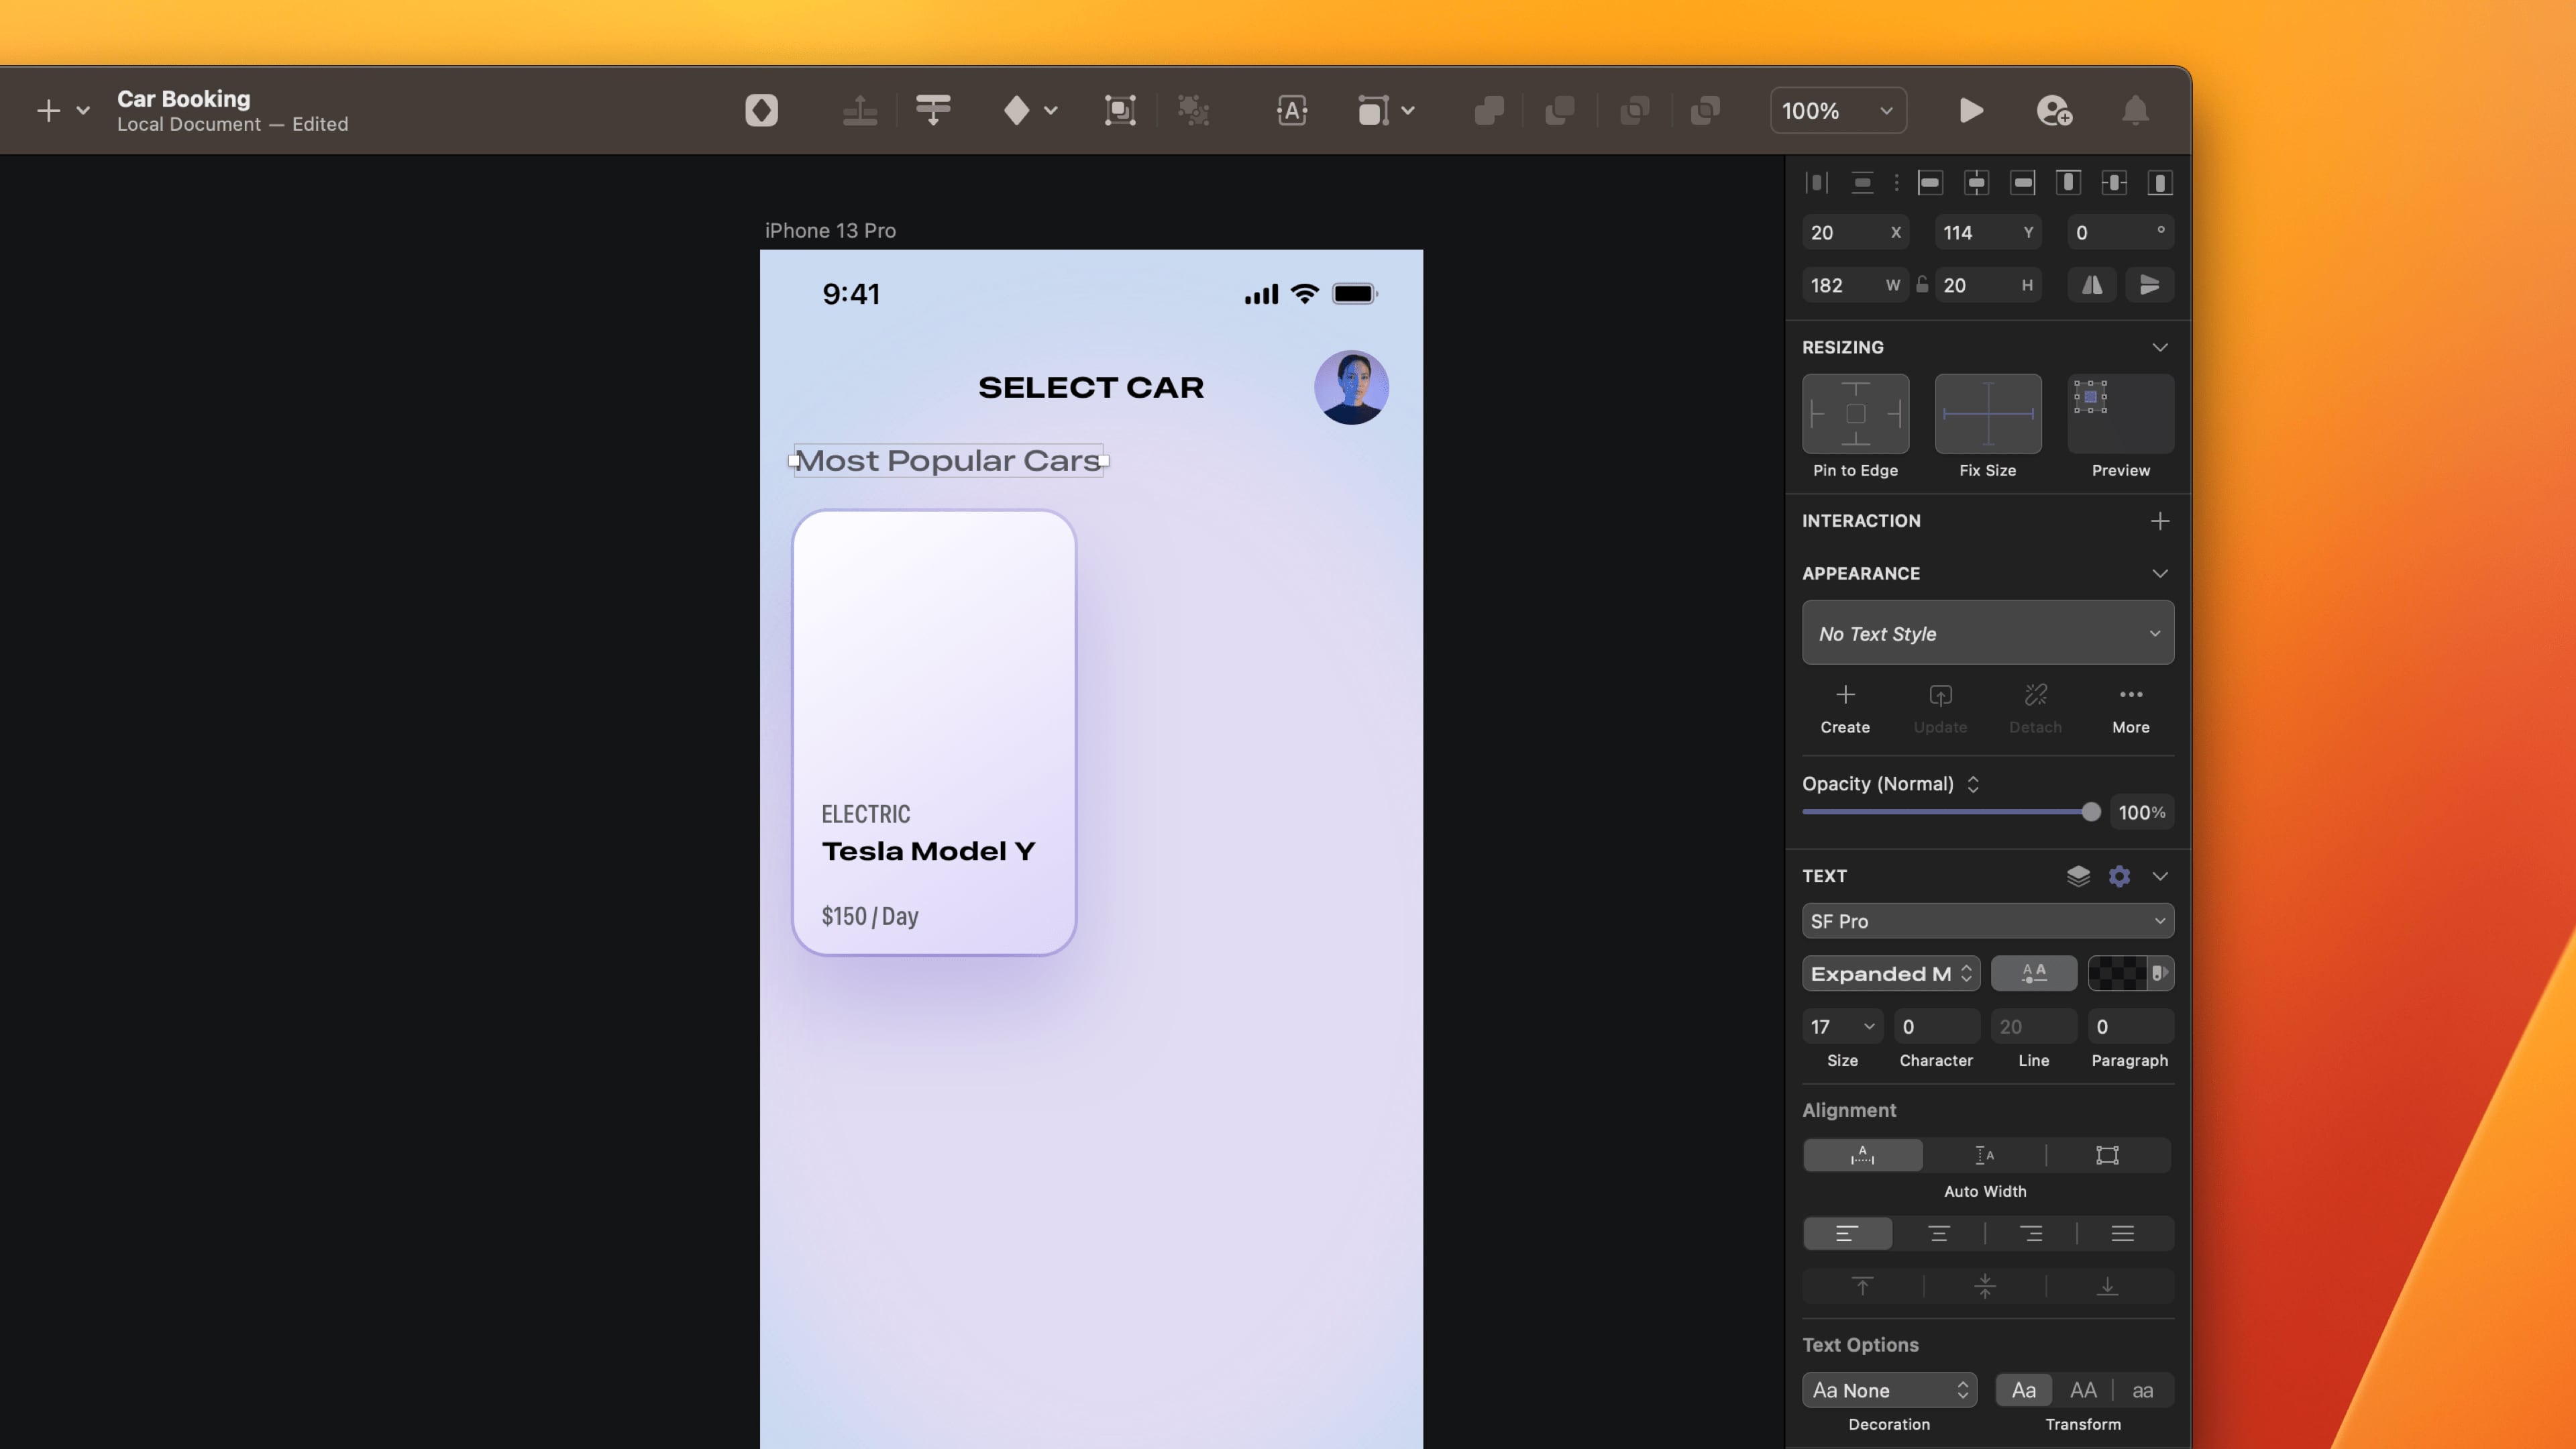Enable Fix Size resizing
Viewport: 2576px width, 1449px height.
pyautogui.click(x=1987, y=413)
